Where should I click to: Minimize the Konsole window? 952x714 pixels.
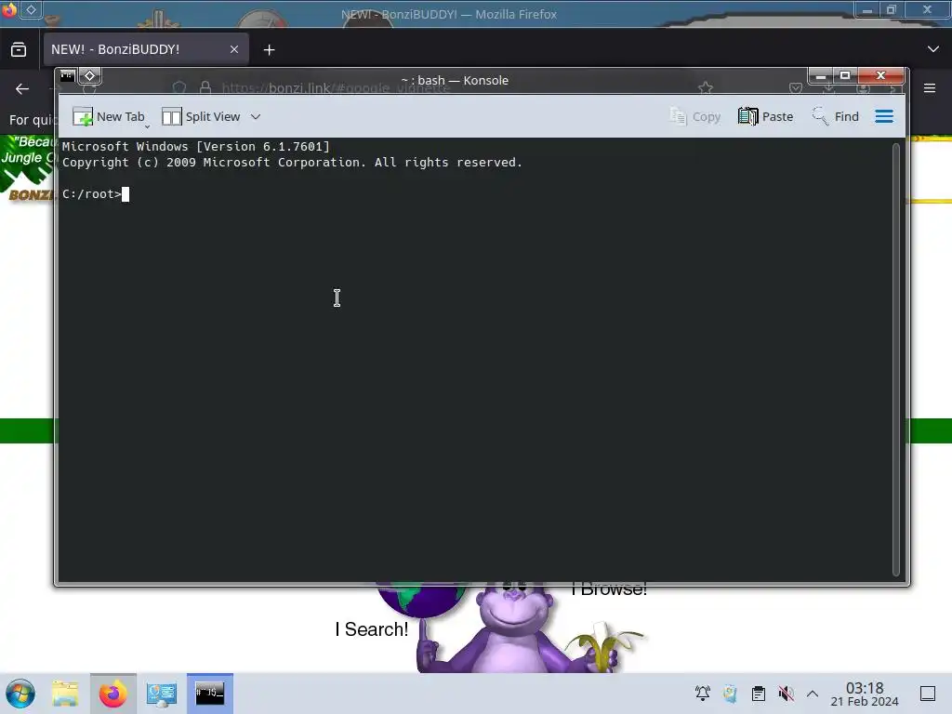click(x=820, y=76)
